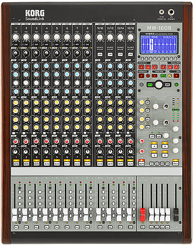Click the BREAK button above main mix

point(175,163)
